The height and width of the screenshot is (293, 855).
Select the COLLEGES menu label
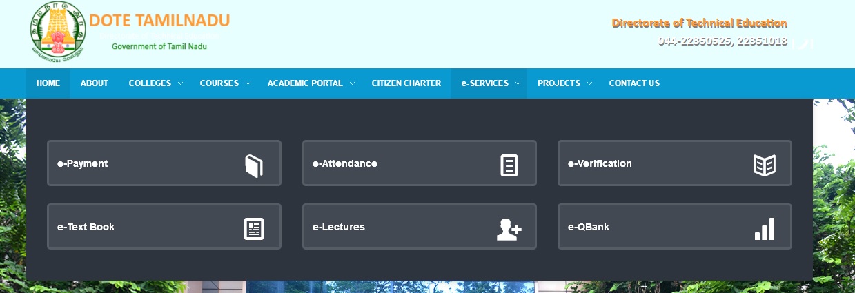click(x=150, y=83)
